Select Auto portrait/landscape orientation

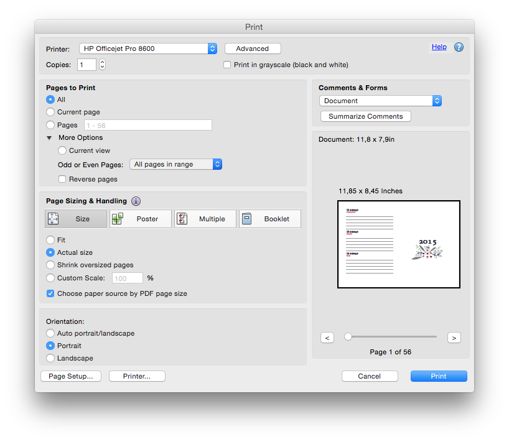pos(50,333)
